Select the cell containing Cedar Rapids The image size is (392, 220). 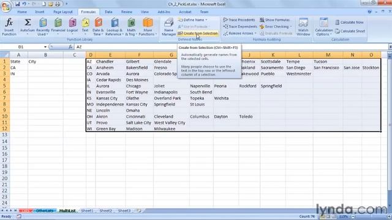(110, 80)
